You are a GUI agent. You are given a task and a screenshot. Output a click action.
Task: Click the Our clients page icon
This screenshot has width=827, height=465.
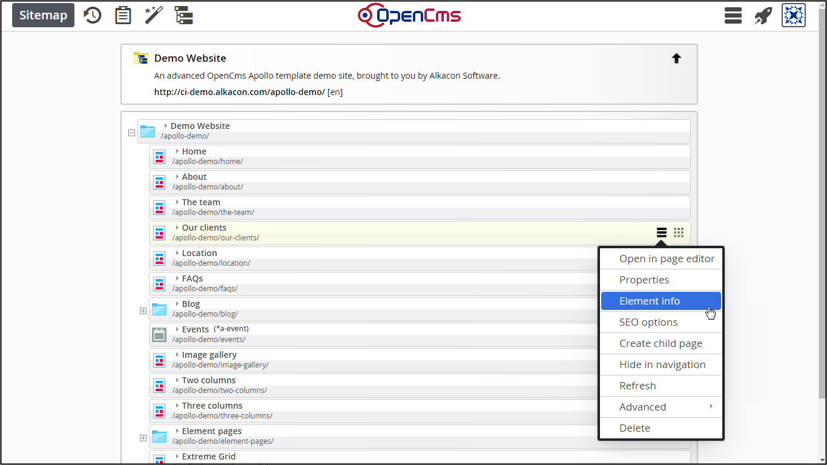point(159,233)
